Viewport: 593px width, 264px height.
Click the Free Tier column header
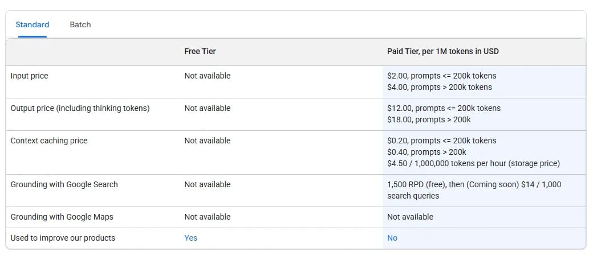(x=200, y=51)
